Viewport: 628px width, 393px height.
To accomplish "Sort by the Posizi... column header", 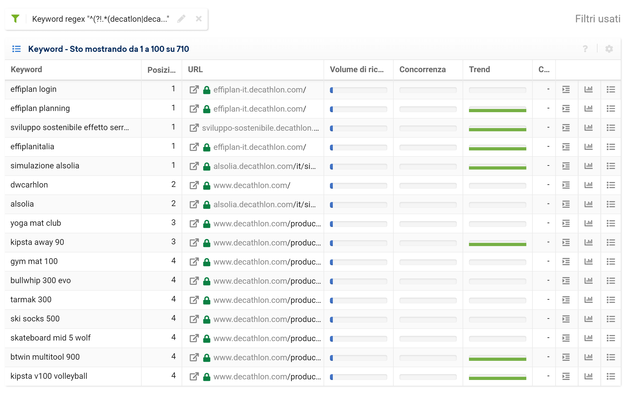I will tap(161, 70).
